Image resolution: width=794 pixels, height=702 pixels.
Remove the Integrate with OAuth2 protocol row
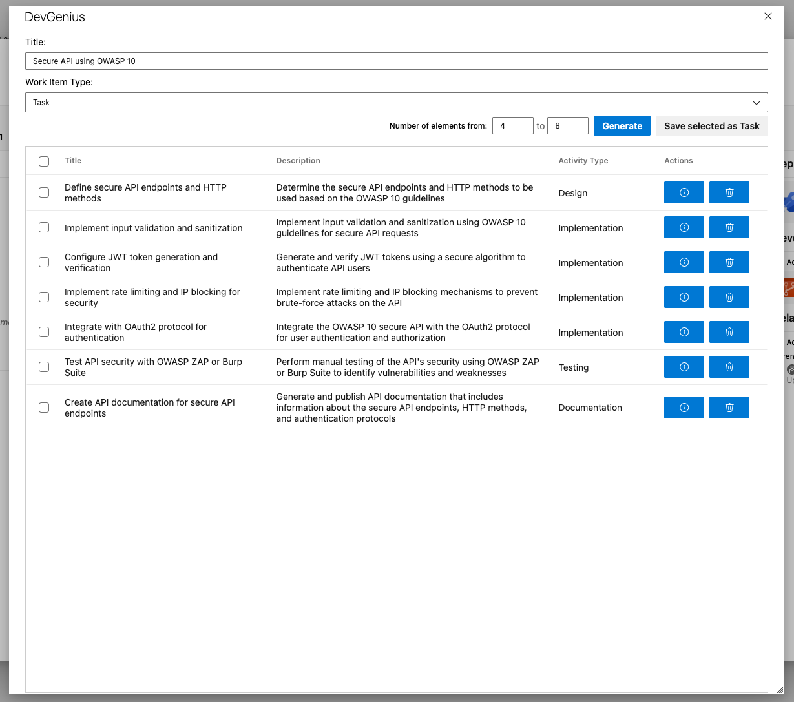click(729, 332)
